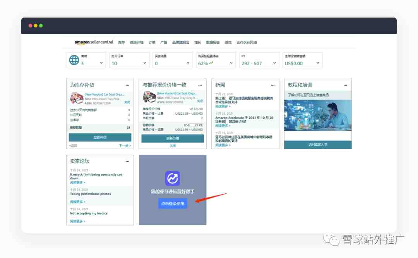Screen dimensions: 418x258
Task: Open the 增长 menu
Action: [x=197, y=43]
